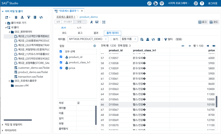The image size is (221, 134).
Task: Uncheck the price column checkbox
Action: coord(61,68)
